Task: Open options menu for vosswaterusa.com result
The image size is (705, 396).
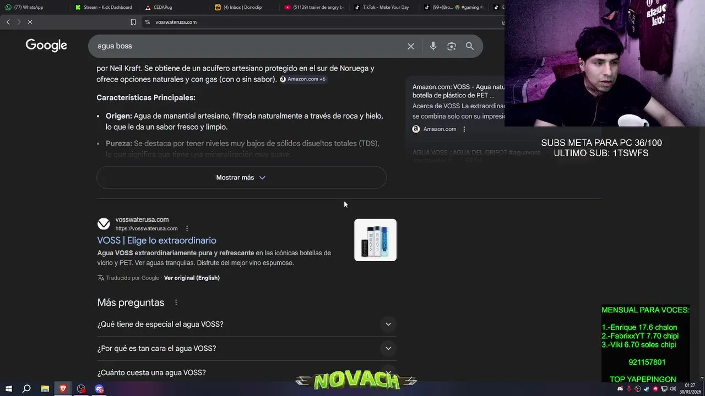Action: coord(187,228)
